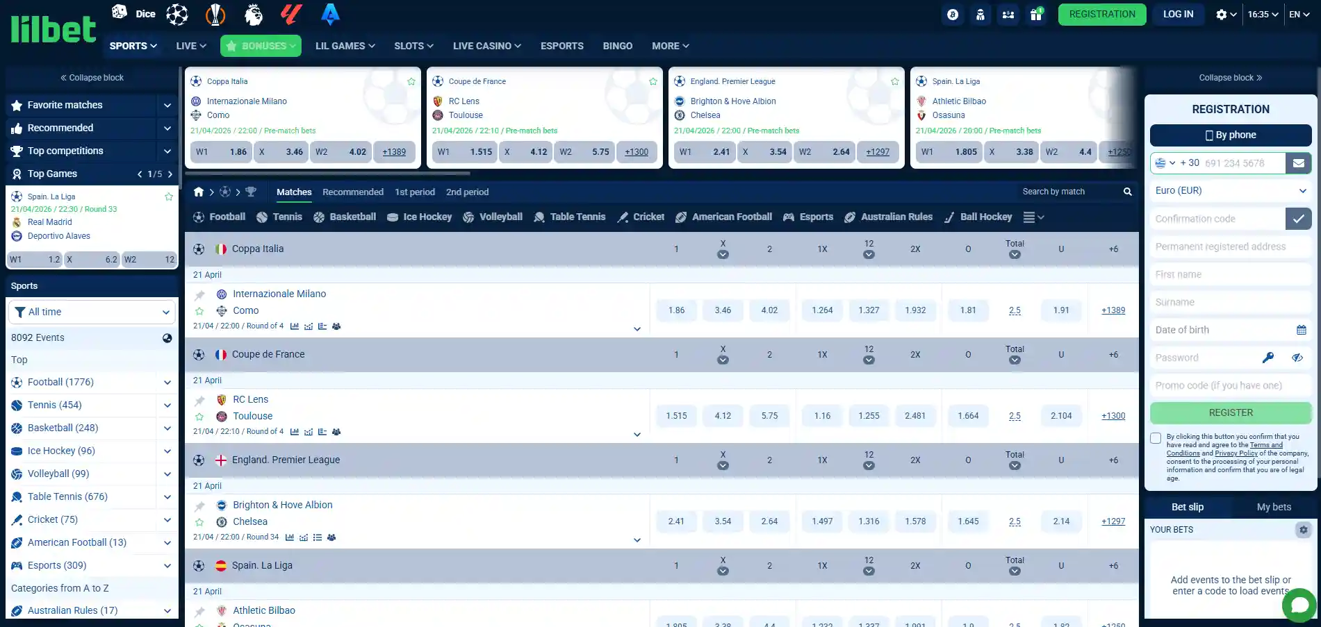Select By phone registration method
1321x627 pixels.
coord(1231,135)
